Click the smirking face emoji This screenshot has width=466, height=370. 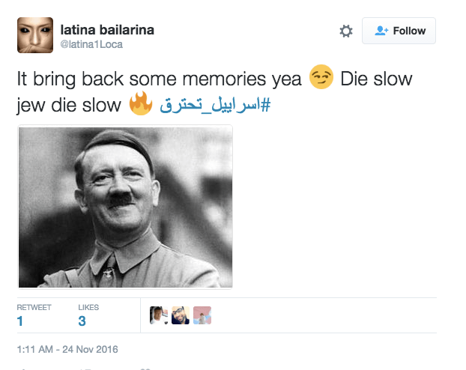[321, 80]
